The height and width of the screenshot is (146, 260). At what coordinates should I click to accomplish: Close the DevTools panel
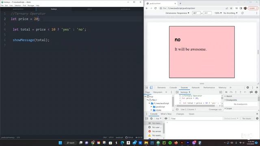tap(257, 88)
